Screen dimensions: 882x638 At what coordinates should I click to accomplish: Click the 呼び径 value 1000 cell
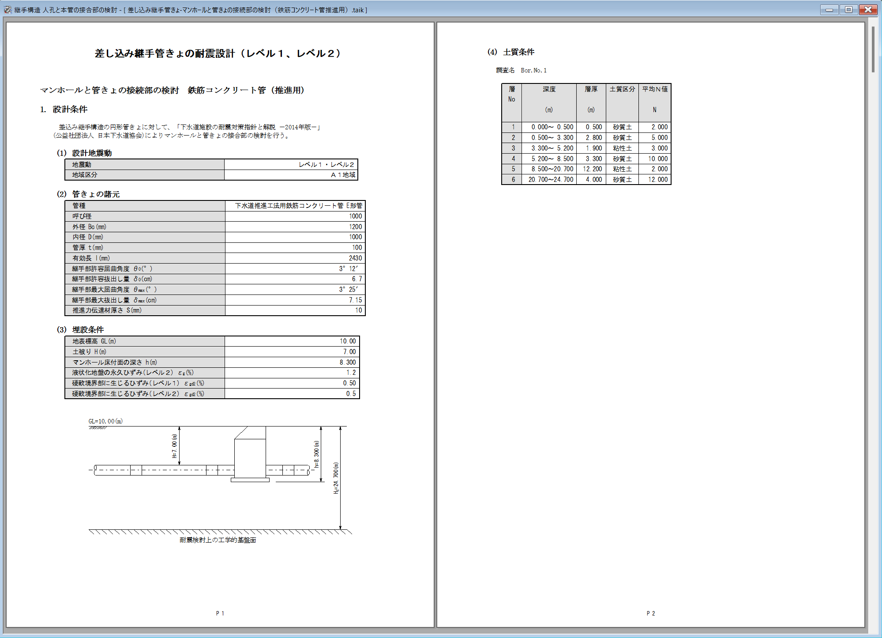point(295,216)
